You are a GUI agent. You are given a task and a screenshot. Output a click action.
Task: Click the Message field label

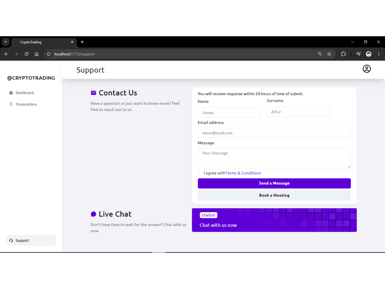tap(206, 143)
